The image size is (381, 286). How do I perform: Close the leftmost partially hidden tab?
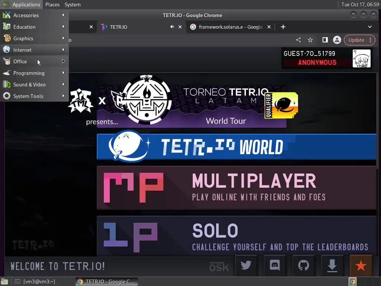[91, 27]
